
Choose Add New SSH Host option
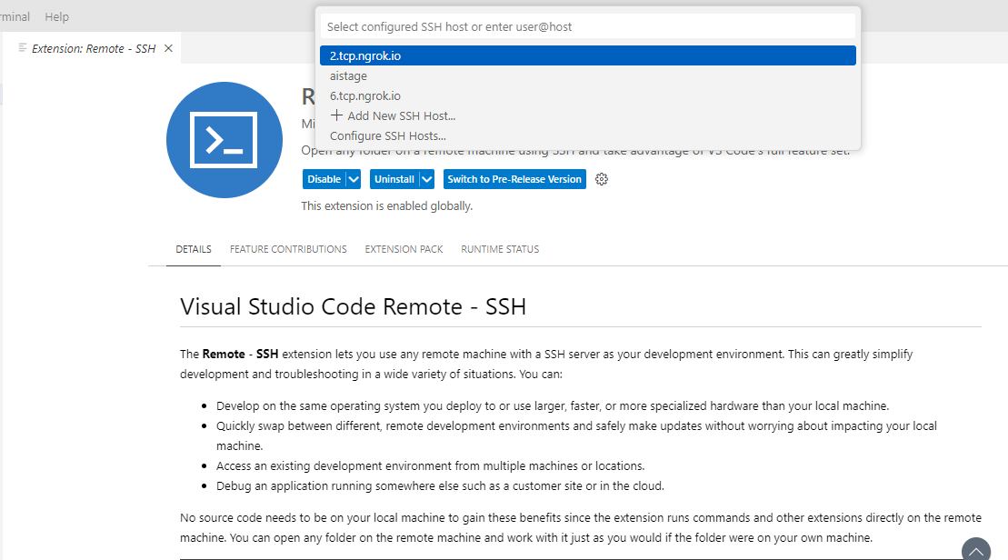click(587, 115)
